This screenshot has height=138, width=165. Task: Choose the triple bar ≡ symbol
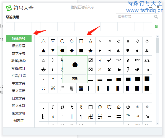coord(128,41)
